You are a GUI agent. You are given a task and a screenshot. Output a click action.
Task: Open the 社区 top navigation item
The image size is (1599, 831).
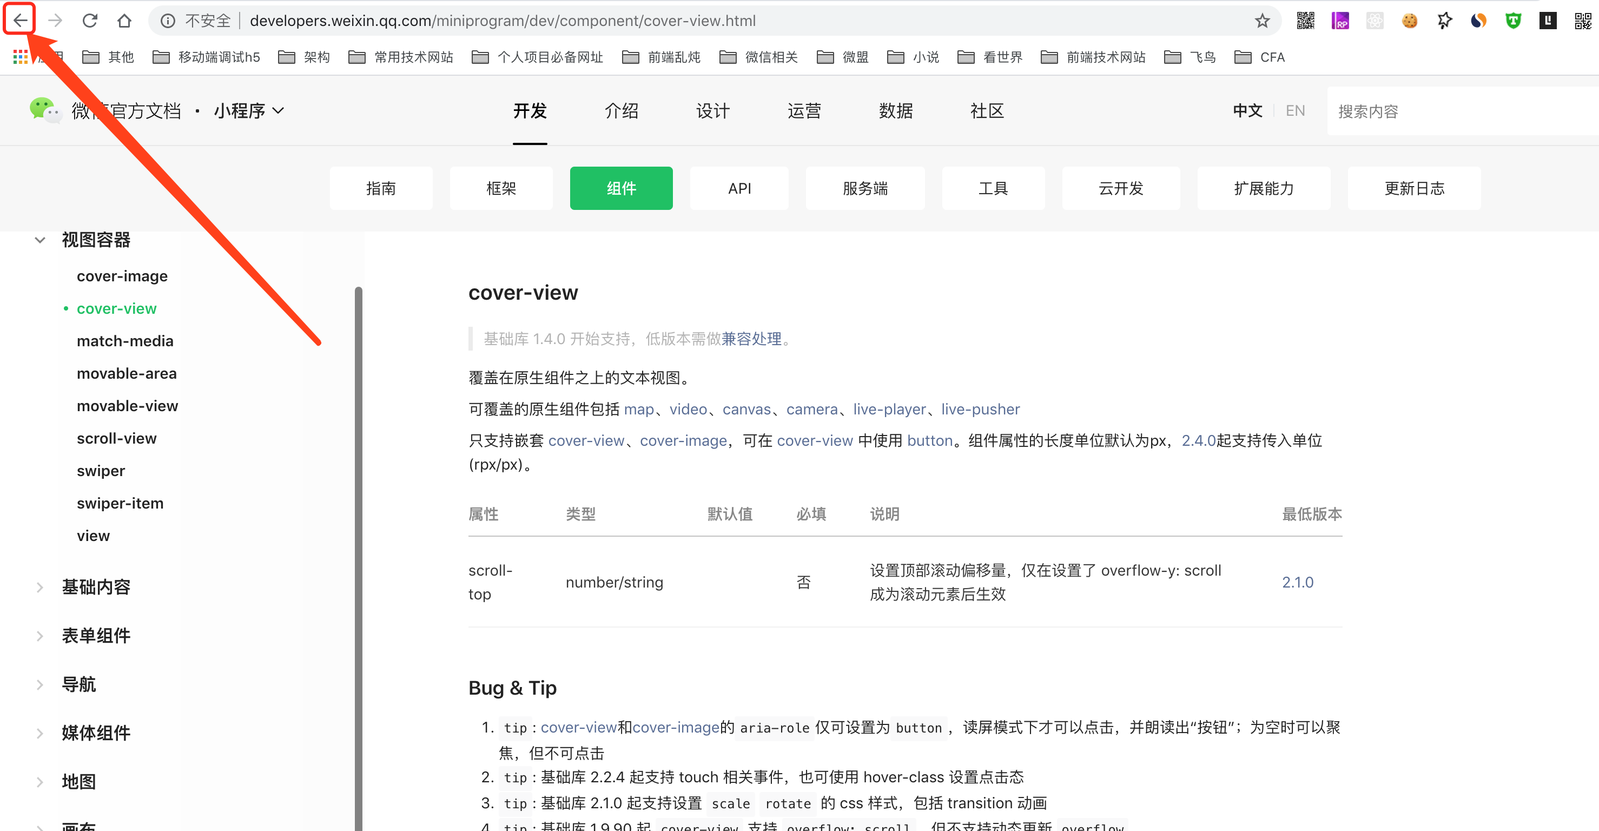pyautogui.click(x=986, y=110)
